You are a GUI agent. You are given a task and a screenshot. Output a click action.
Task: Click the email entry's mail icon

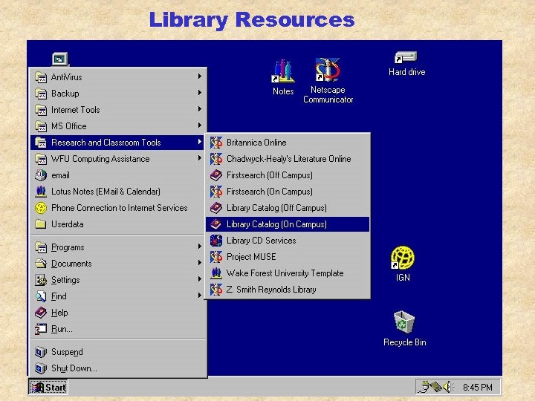(41, 175)
